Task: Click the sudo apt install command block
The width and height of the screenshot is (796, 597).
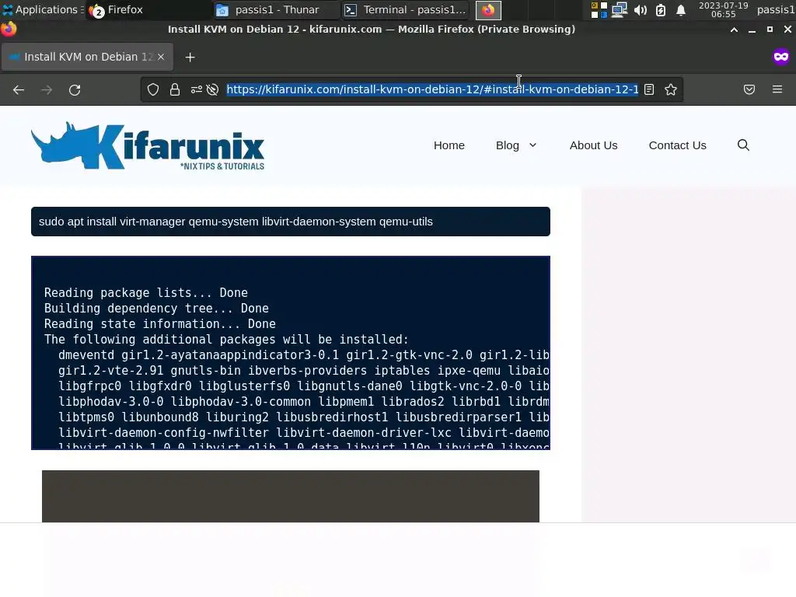Action: tap(291, 222)
